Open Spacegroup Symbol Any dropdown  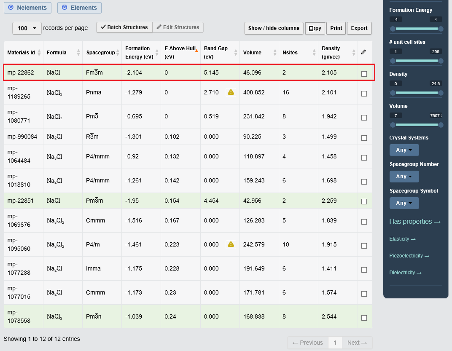pos(404,203)
